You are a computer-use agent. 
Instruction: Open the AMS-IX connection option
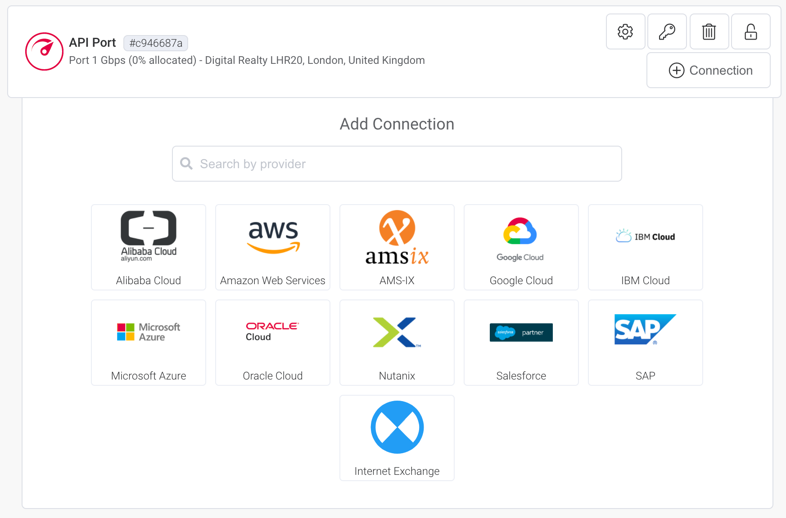point(397,247)
